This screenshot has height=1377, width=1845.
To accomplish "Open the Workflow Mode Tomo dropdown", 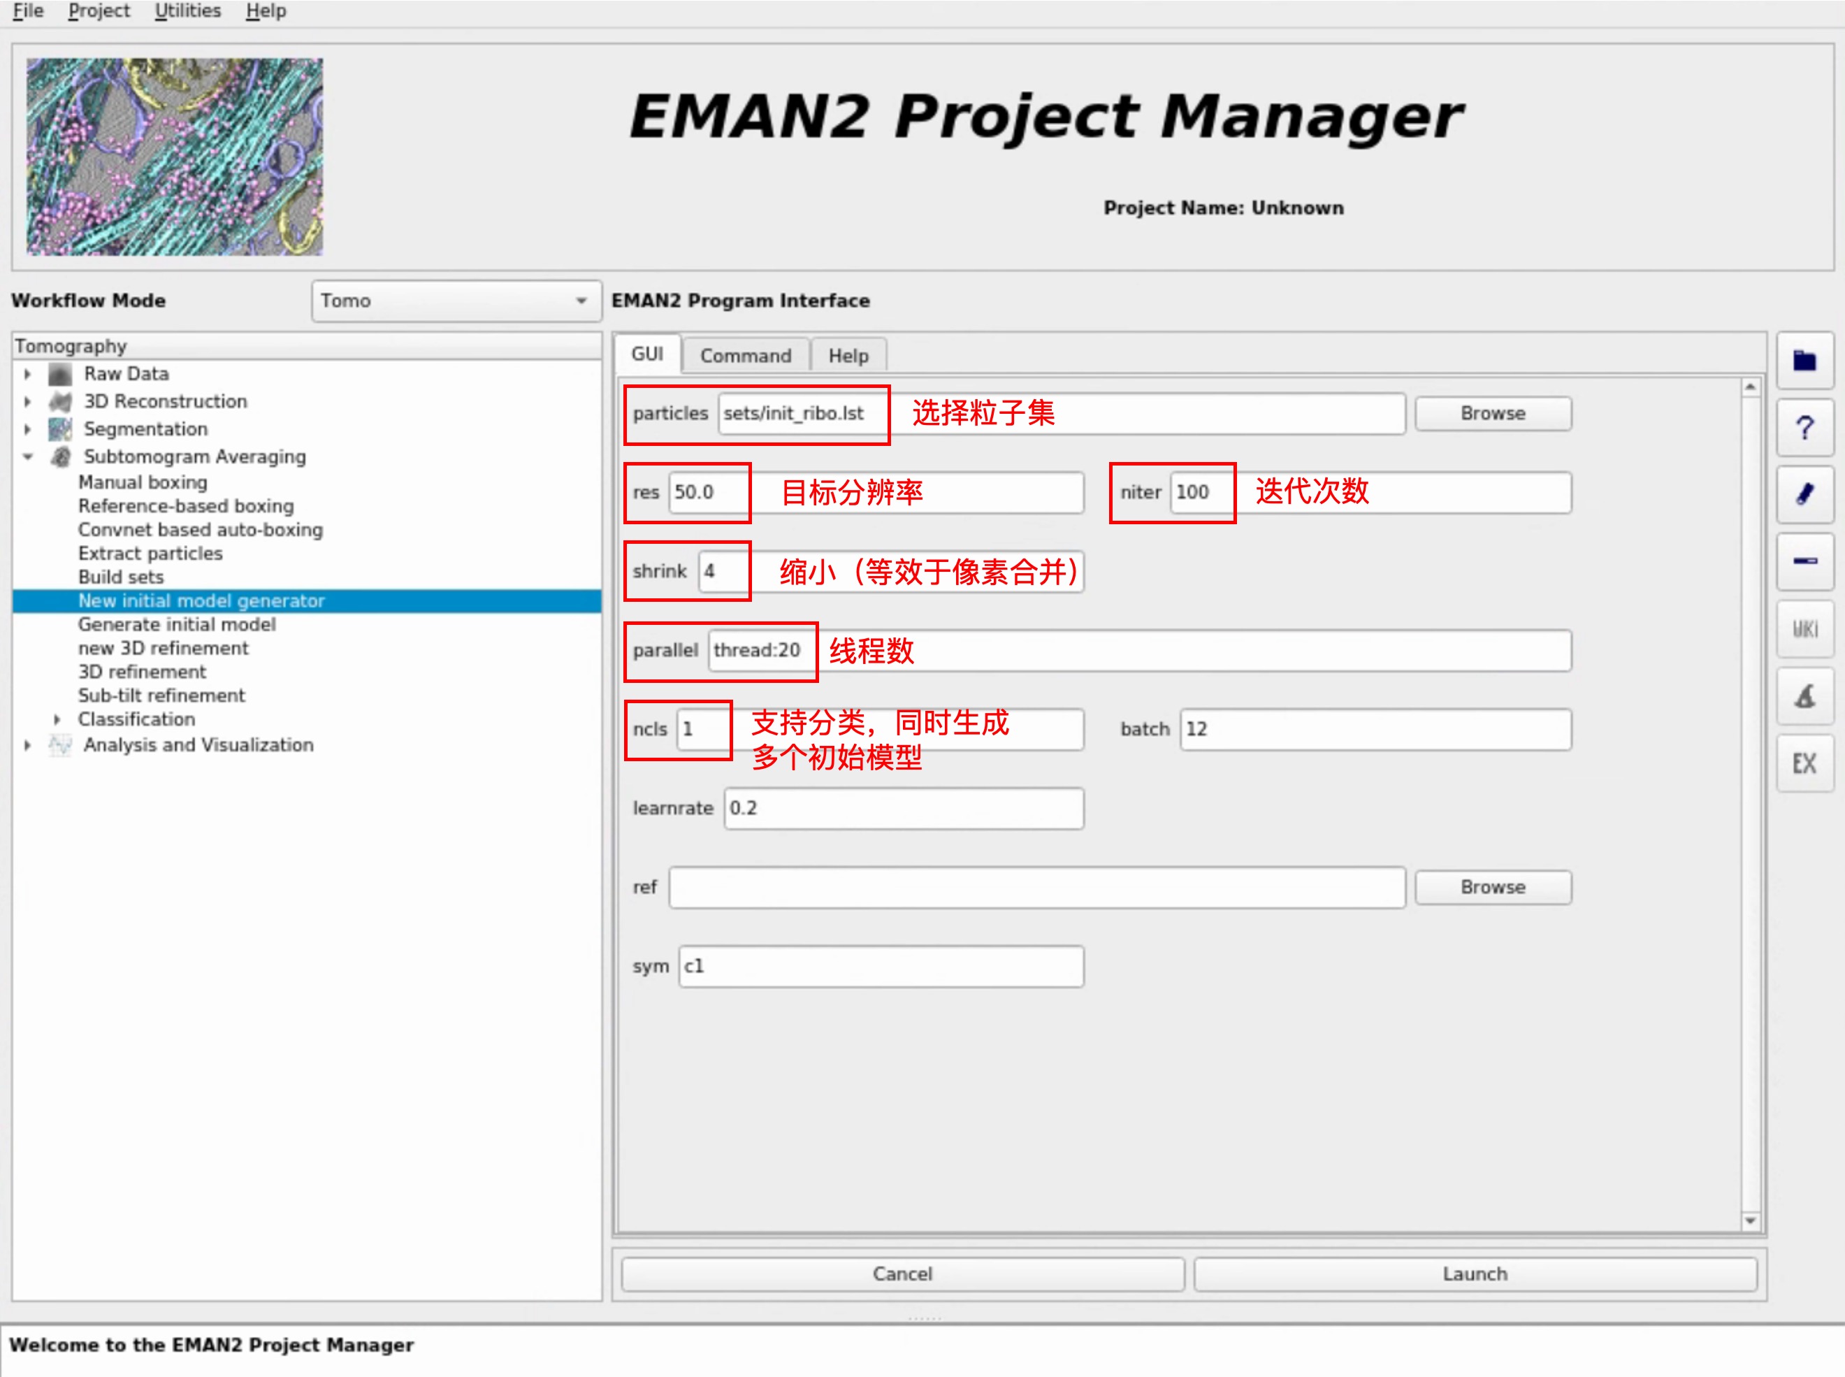I will (x=456, y=301).
